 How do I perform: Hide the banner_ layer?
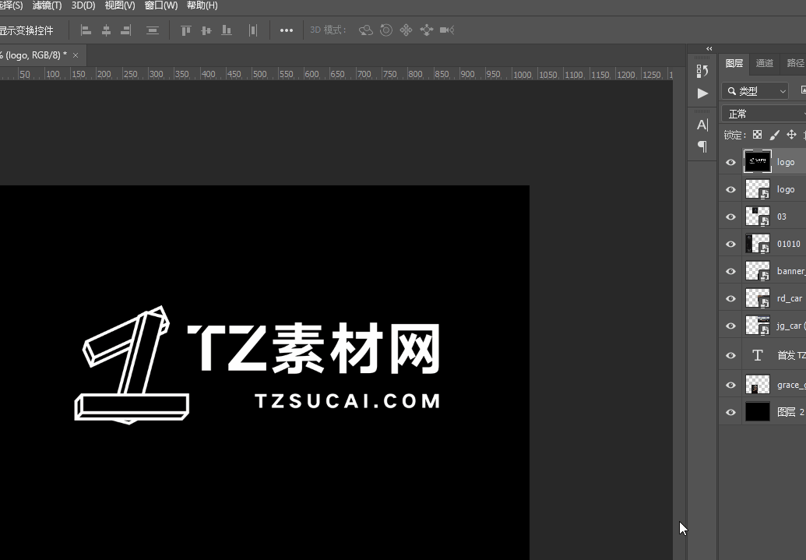point(730,272)
